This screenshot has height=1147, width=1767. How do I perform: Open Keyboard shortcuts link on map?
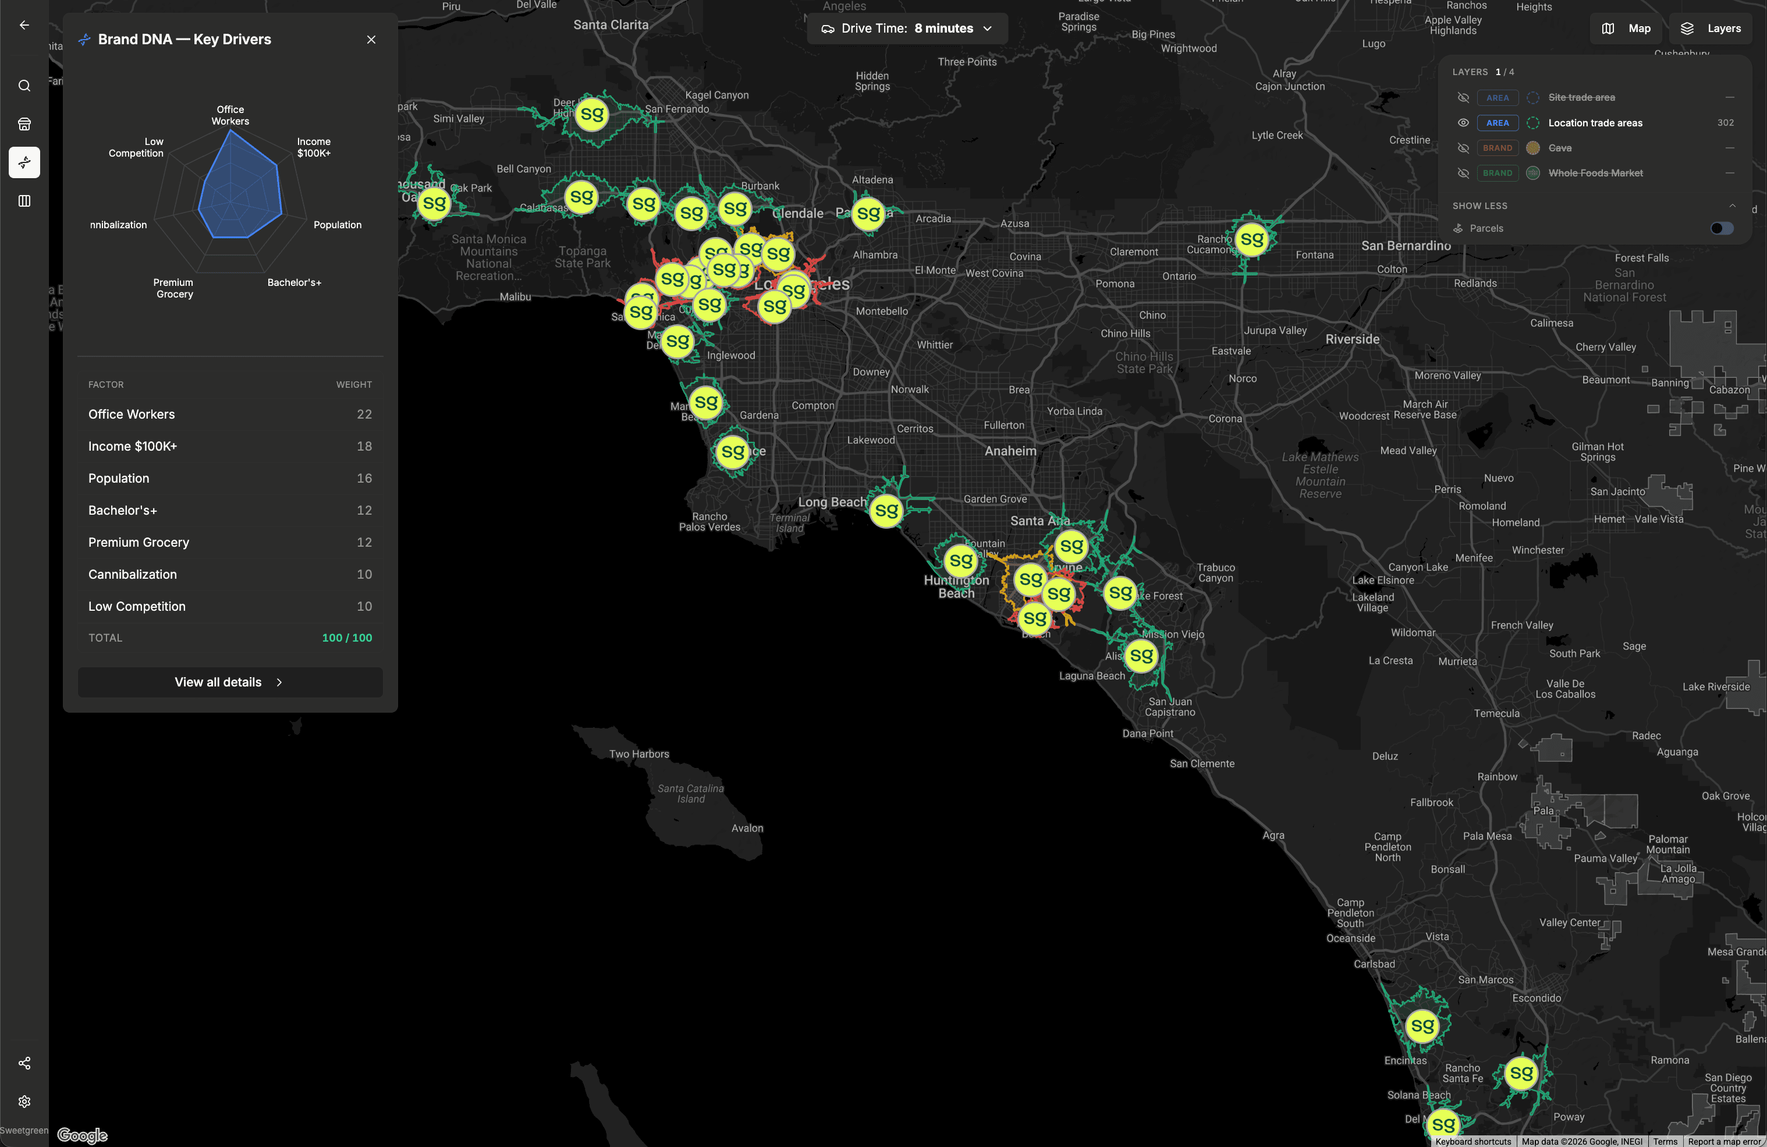(1472, 1141)
